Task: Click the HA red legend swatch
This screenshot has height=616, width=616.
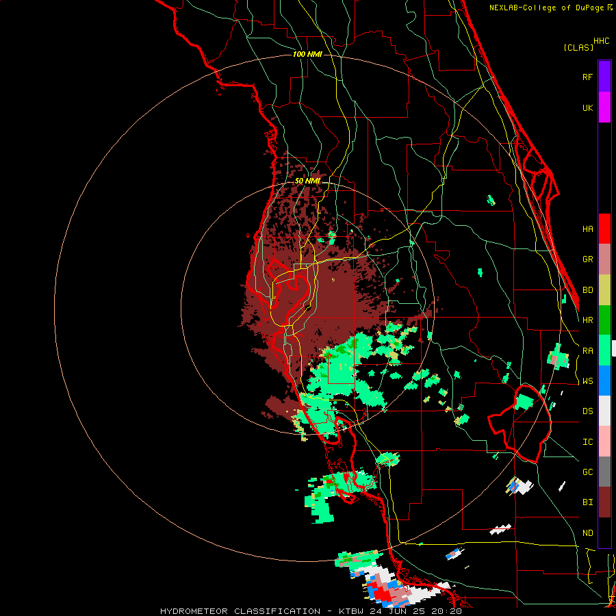Action: coord(604,229)
